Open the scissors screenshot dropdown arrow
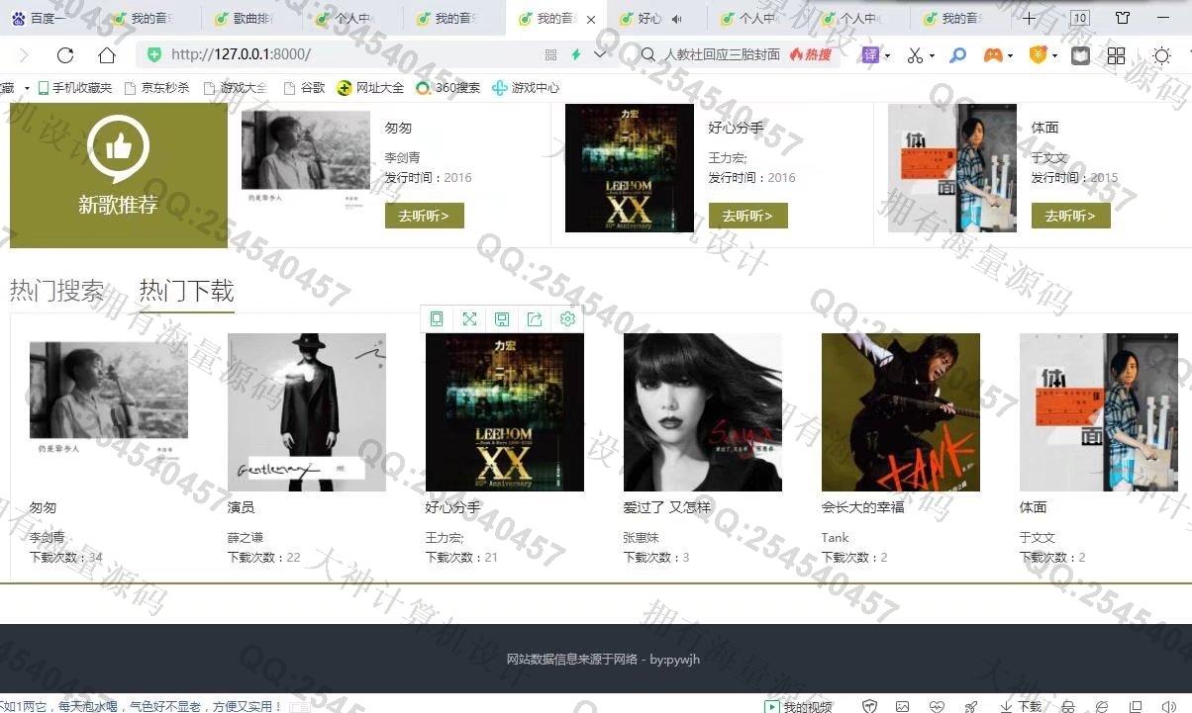Screen dimensions: 1192x713 [x=932, y=56]
